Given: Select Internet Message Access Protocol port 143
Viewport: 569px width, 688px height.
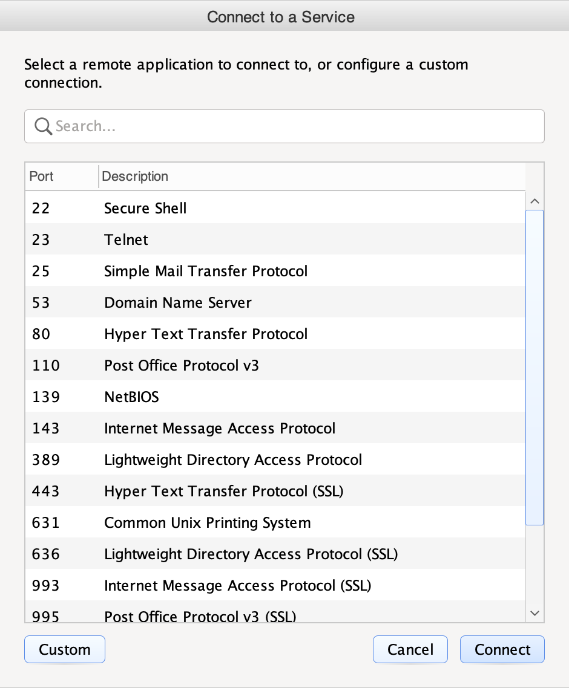Looking at the screenshot, I should point(275,428).
